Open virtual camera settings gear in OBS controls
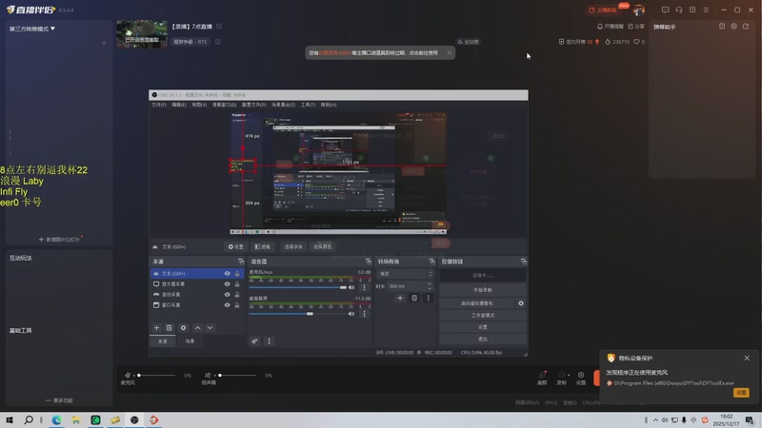This screenshot has width=762, height=428. [521, 303]
